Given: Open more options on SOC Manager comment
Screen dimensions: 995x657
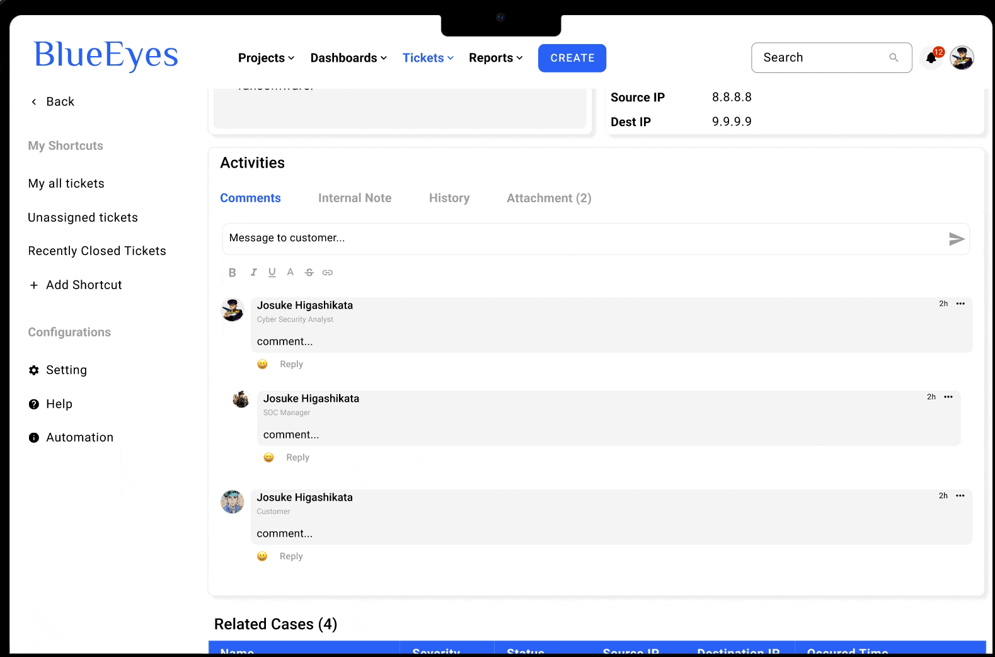Looking at the screenshot, I should click(948, 397).
